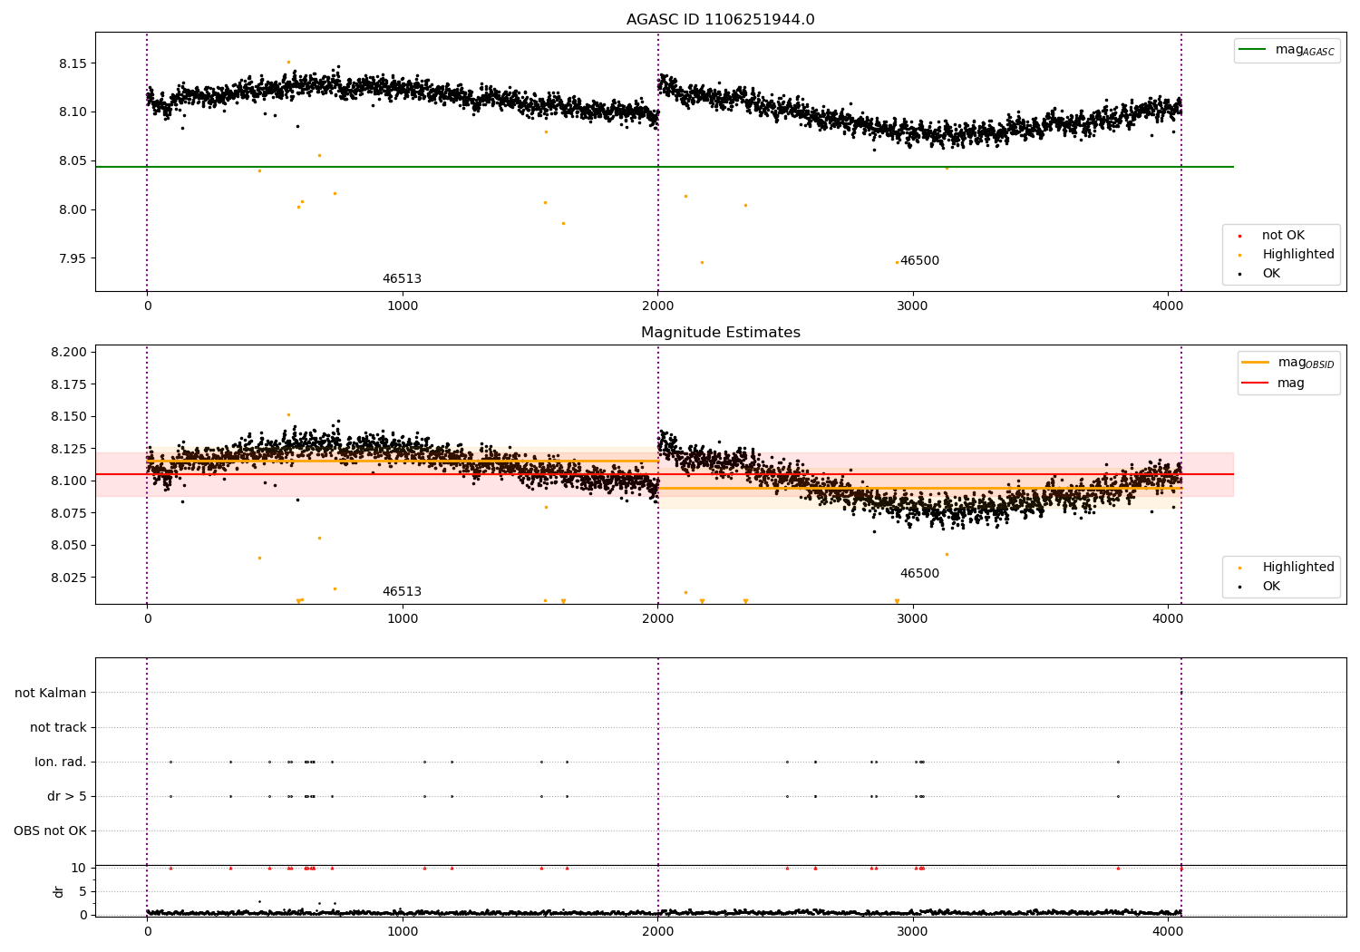Screen dimensions: 1360x952
Task: Click the "8.175" y-axis tick label
Action: pos(70,384)
